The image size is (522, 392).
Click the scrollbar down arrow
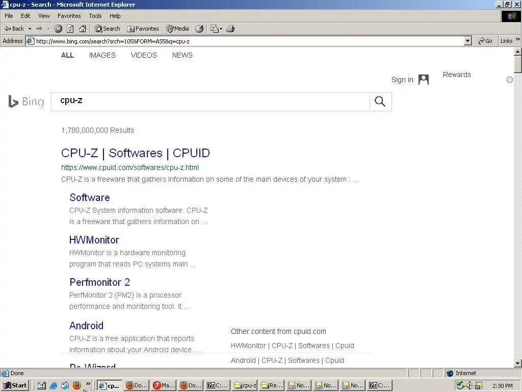point(518,363)
